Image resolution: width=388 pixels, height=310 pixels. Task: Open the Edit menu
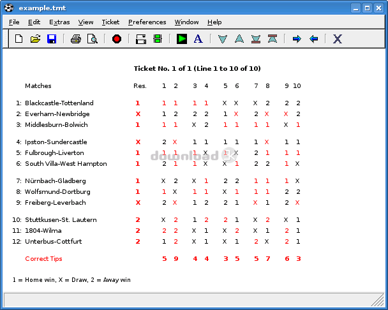click(34, 22)
